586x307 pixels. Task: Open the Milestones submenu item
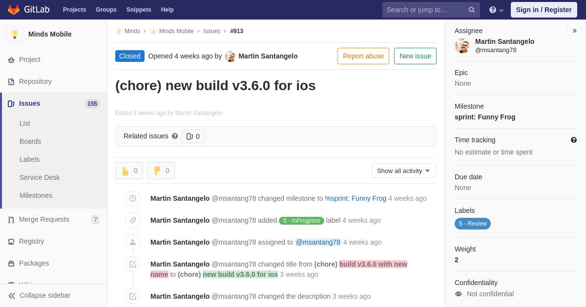coord(36,195)
